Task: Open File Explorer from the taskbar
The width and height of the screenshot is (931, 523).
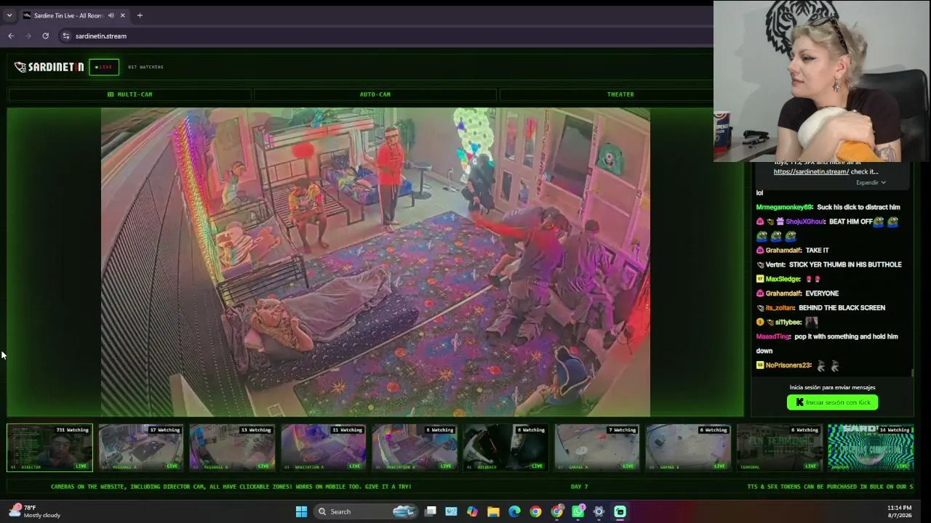Action: pos(493,511)
